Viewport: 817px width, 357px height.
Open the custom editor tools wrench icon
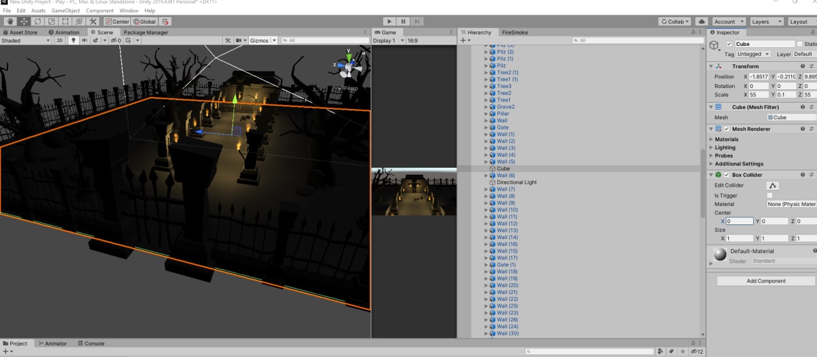point(93,22)
